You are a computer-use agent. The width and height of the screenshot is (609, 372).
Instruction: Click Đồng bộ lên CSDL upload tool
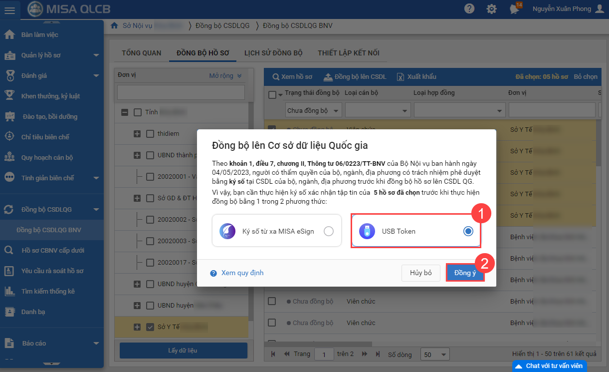pyautogui.click(x=355, y=77)
